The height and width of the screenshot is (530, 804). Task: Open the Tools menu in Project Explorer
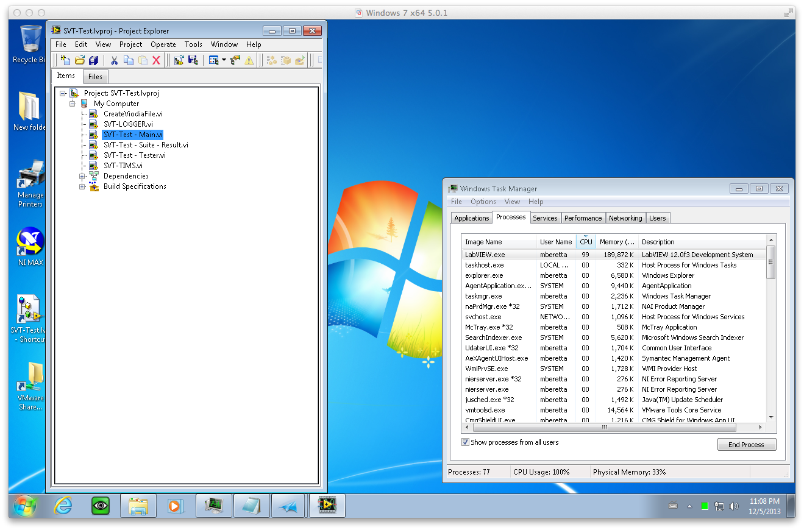[x=193, y=44]
